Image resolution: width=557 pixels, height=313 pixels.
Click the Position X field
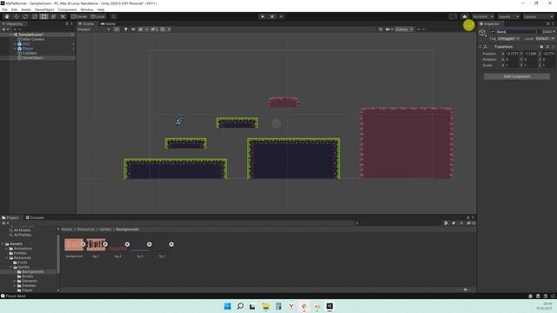[512, 54]
